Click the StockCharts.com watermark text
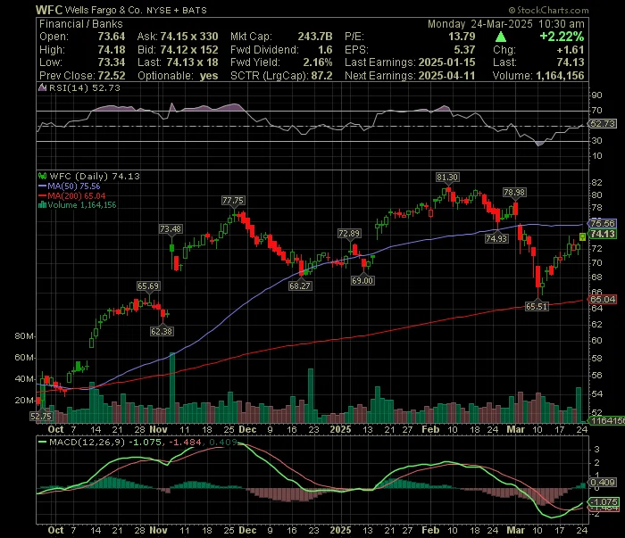The width and height of the screenshot is (625, 538). coord(548,10)
